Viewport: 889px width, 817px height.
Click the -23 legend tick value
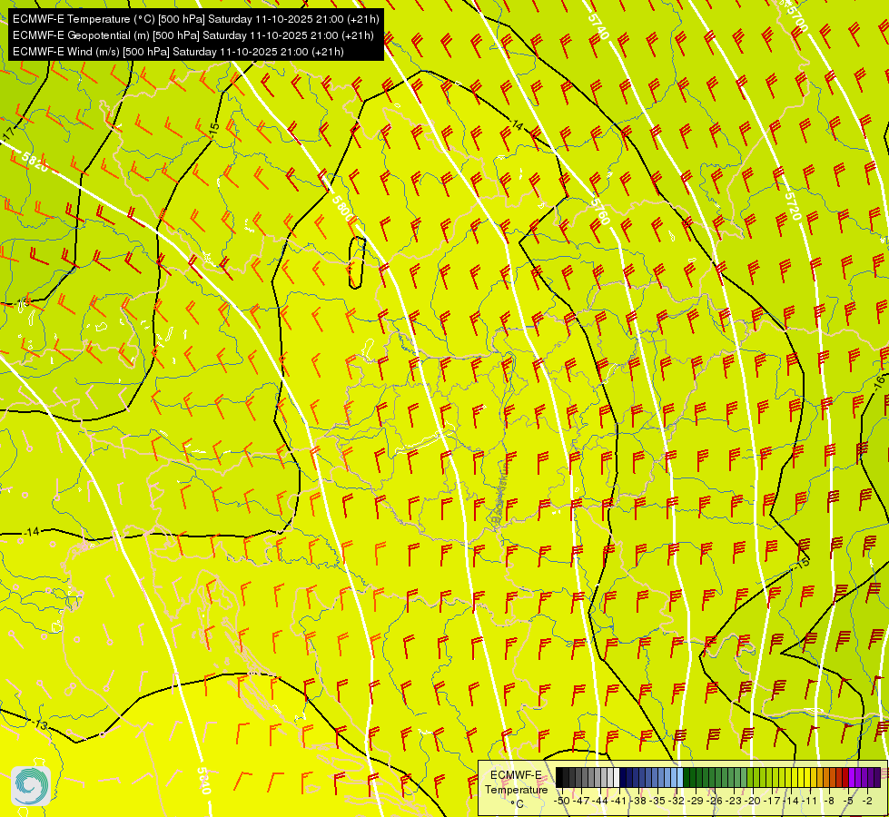click(x=735, y=802)
